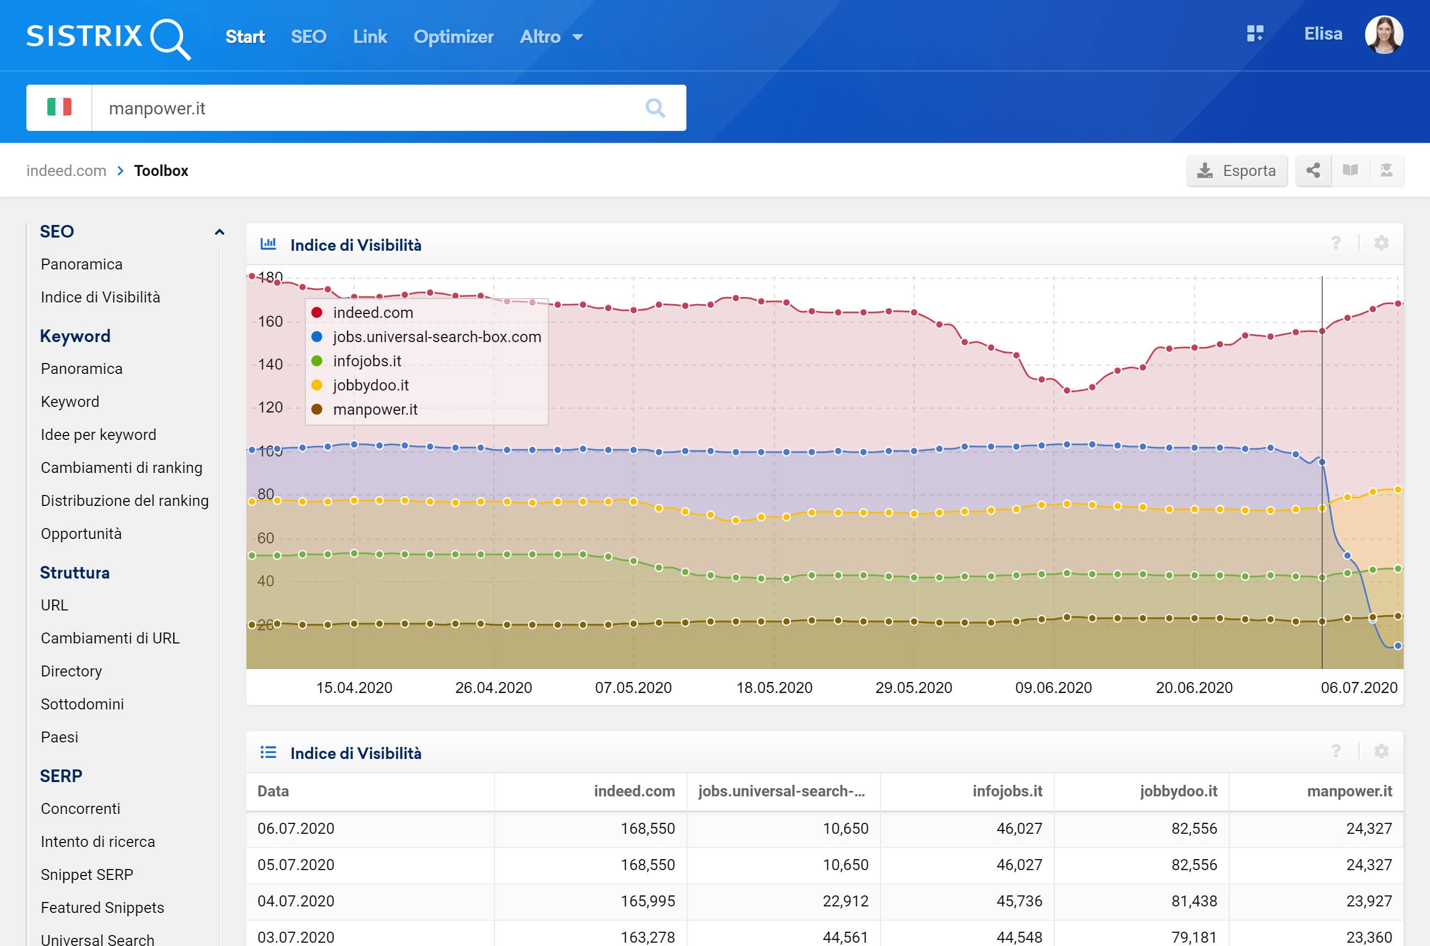Expand the Altro dropdown menu
The image size is (1430, 946).
point(551,37)
